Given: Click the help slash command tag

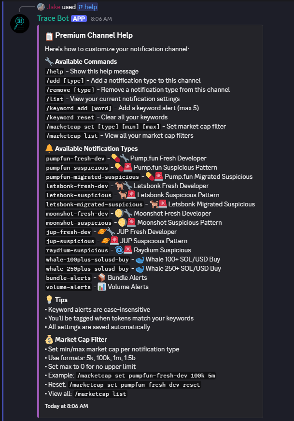Looking at the screenshot, I should tap(88, 7).
